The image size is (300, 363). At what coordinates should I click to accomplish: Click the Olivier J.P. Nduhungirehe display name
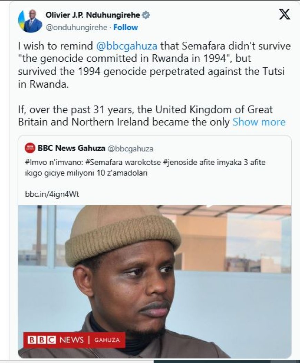pos(93,16)
